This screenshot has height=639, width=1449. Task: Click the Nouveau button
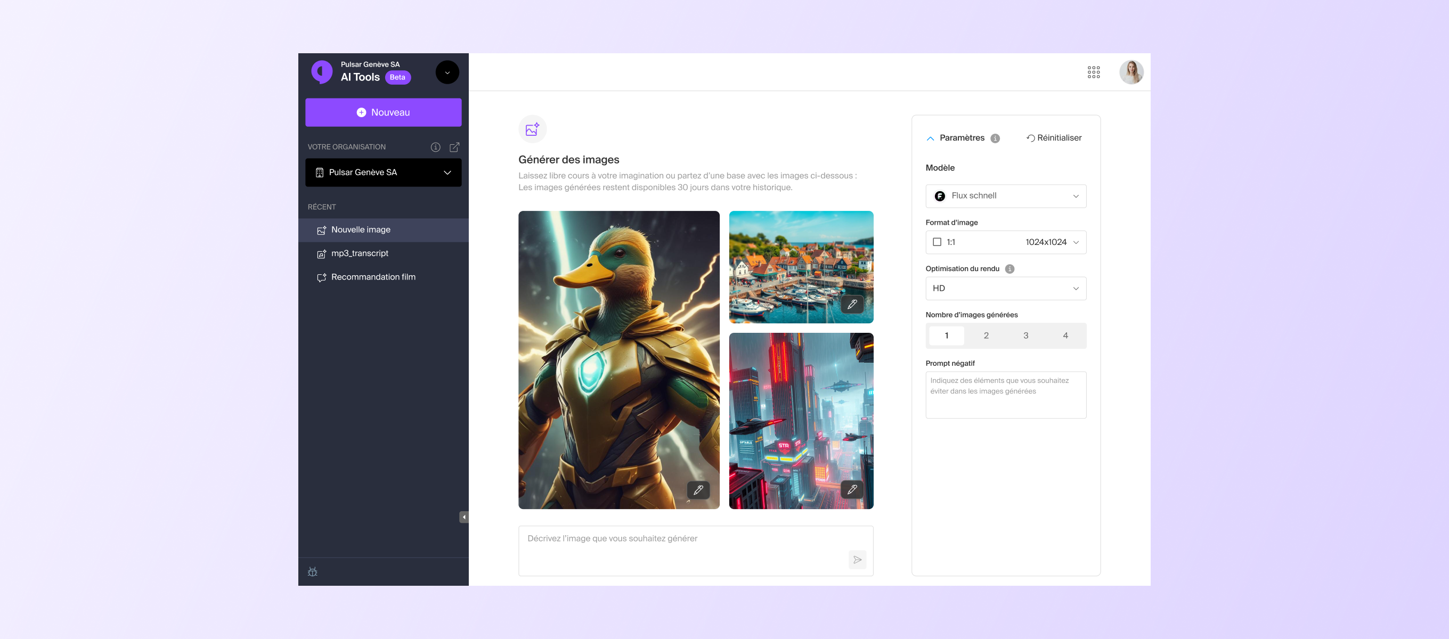pos(384,112)
